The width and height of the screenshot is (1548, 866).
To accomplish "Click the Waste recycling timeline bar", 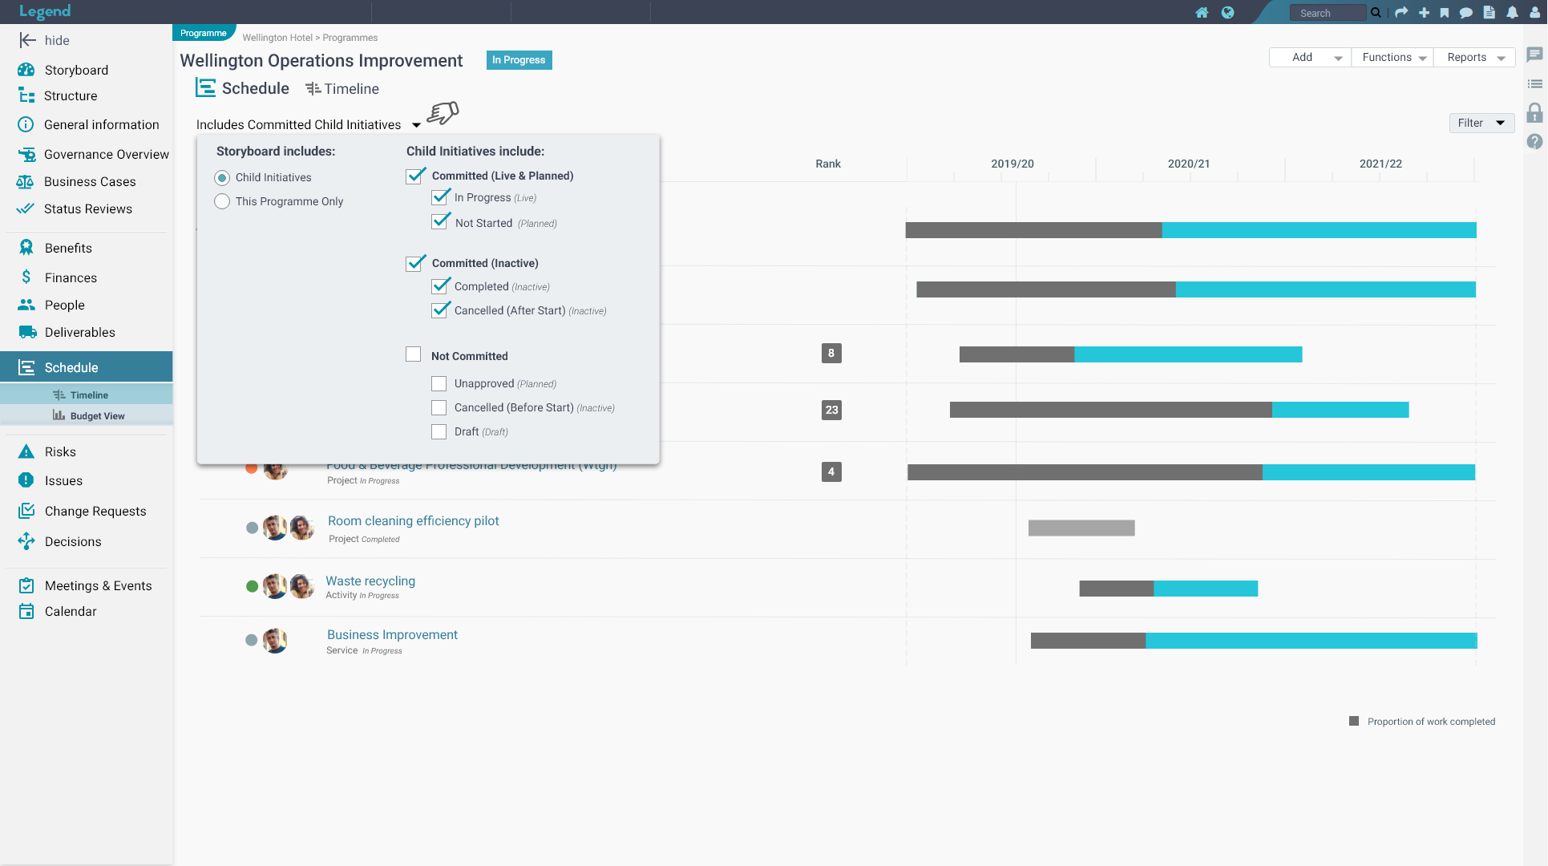I will tap(1168, 589).
